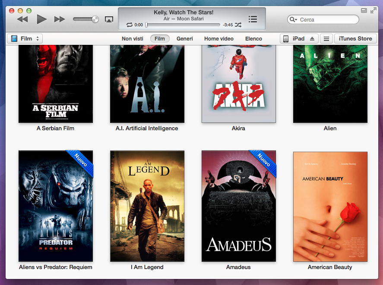The width and height of the screenshot is (383, 285).
Task: Switch to the Generi tab
Action: 185,38
